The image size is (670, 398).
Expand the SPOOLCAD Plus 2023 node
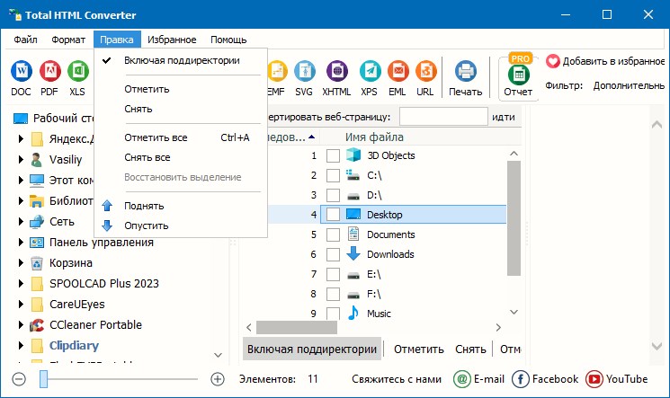[21, 283]
